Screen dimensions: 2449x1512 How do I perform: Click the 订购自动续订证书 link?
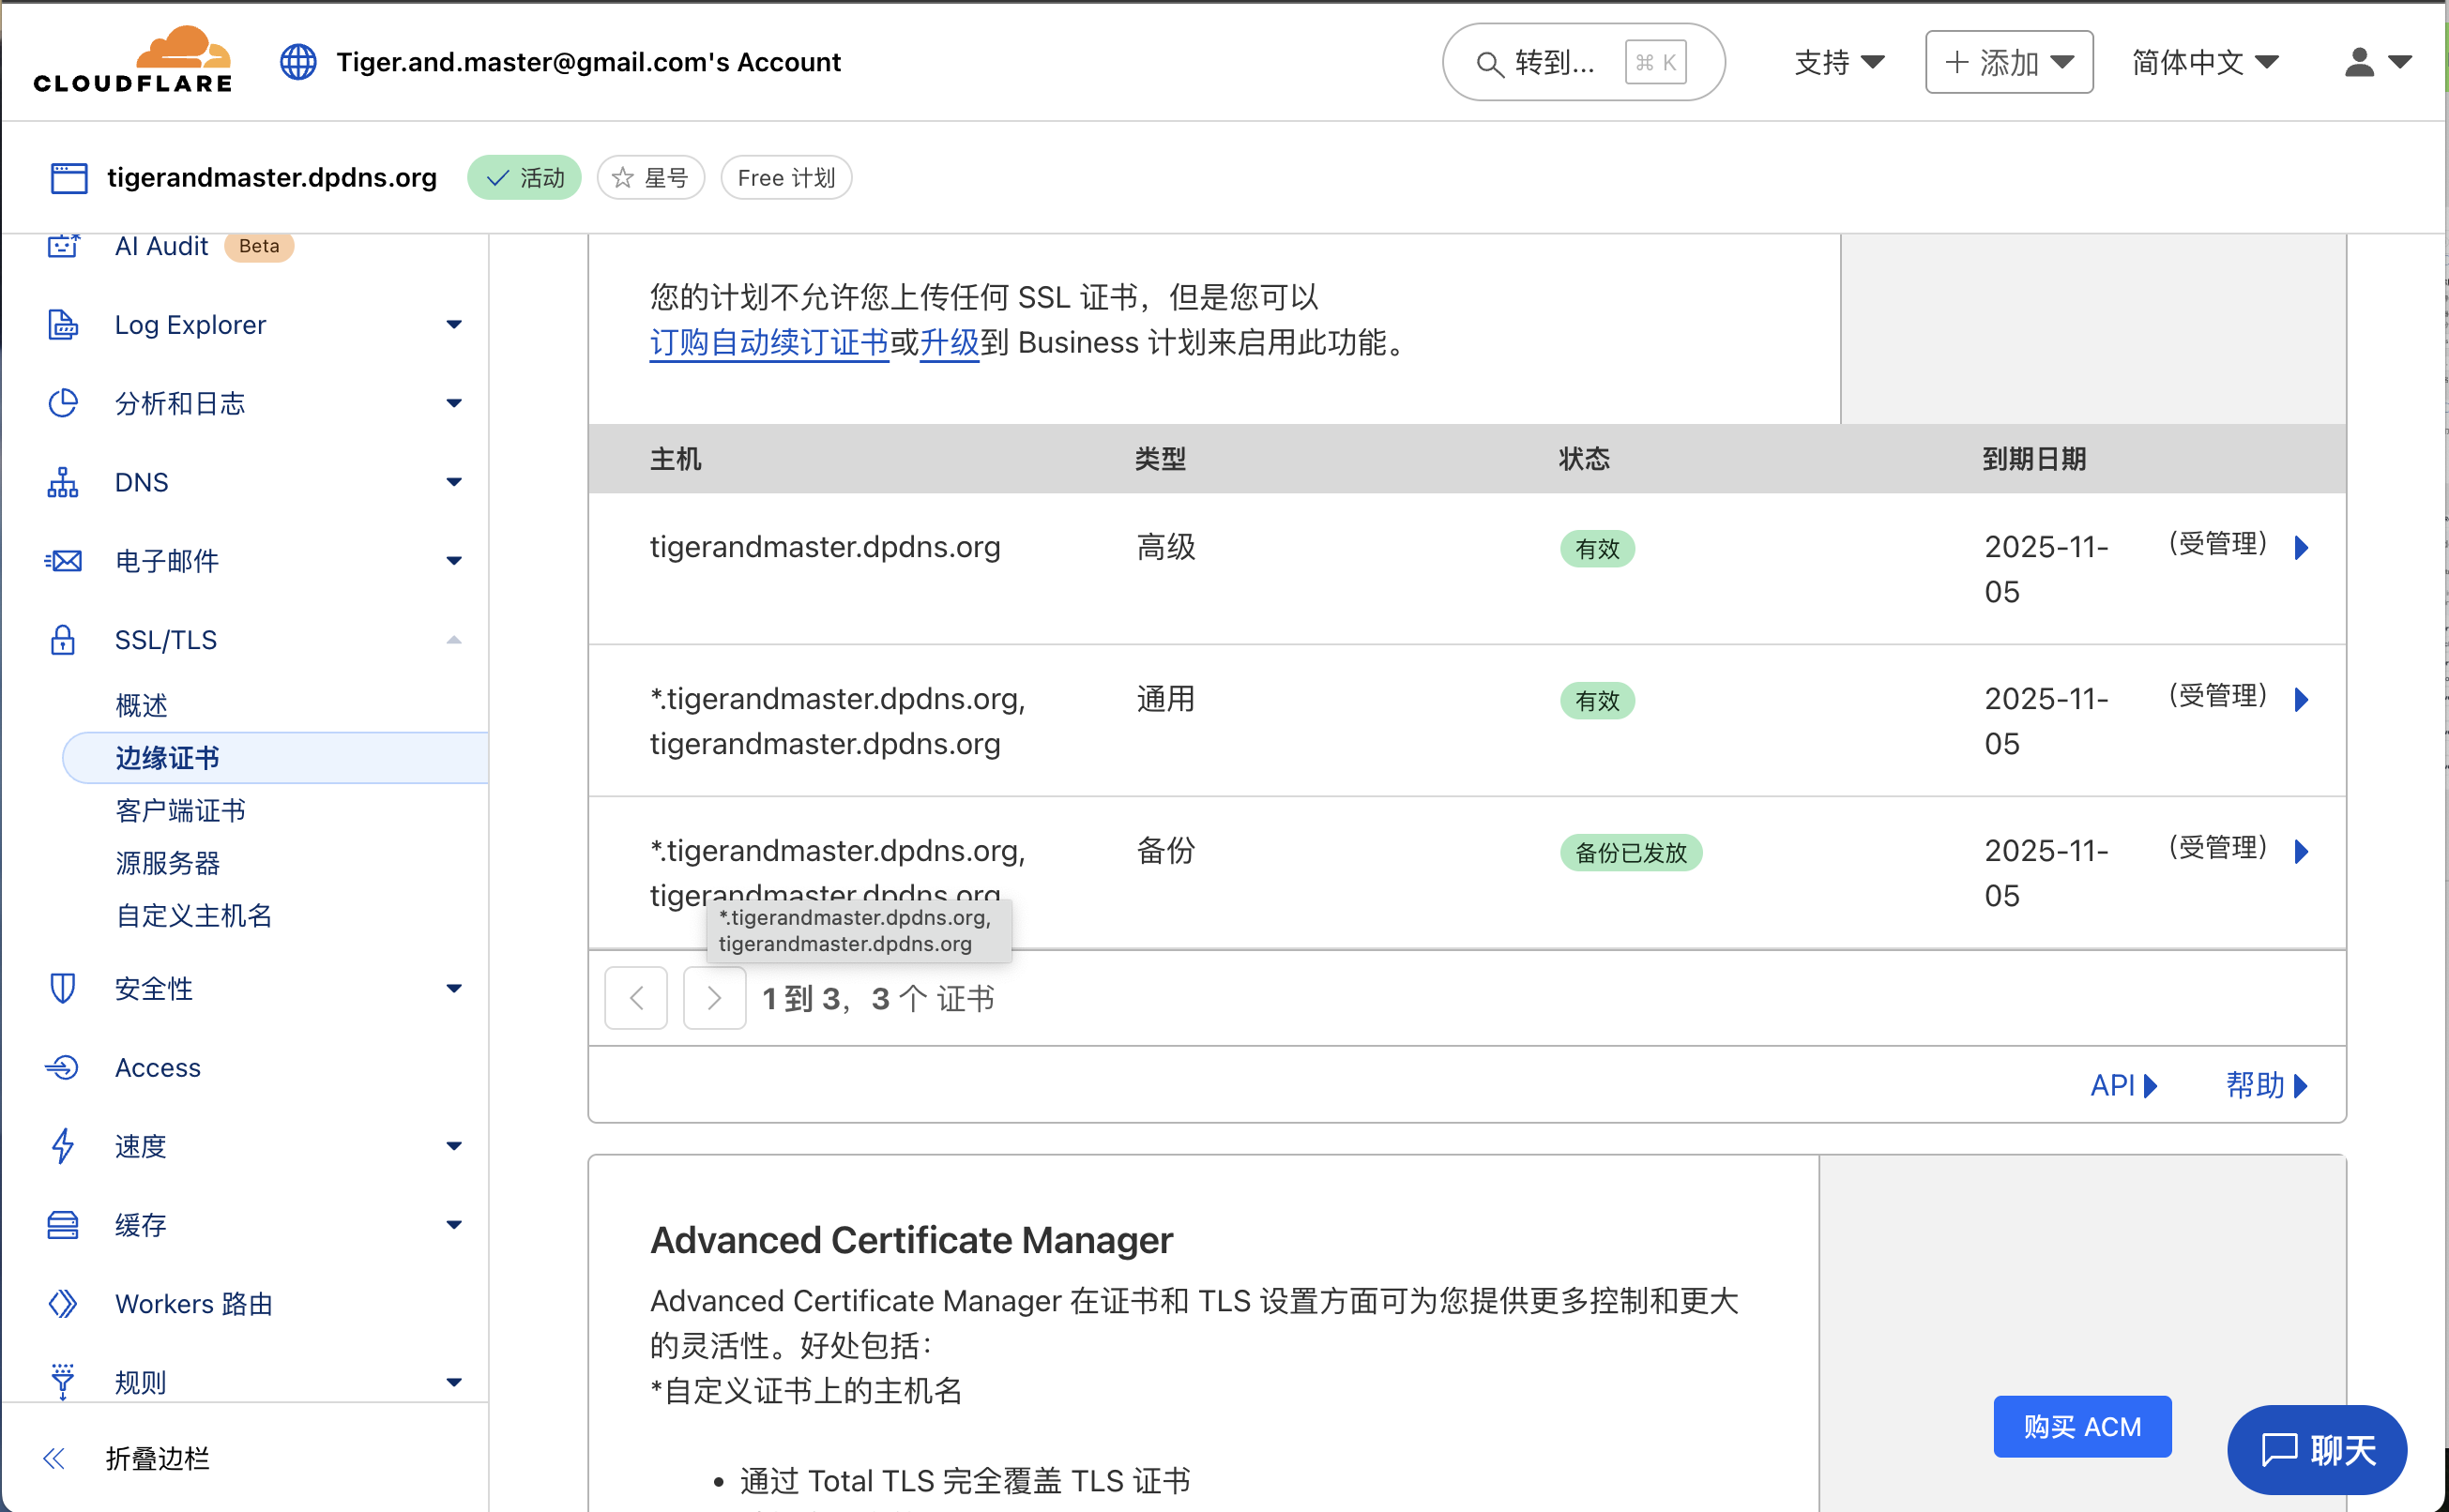(x=769, y=343)
